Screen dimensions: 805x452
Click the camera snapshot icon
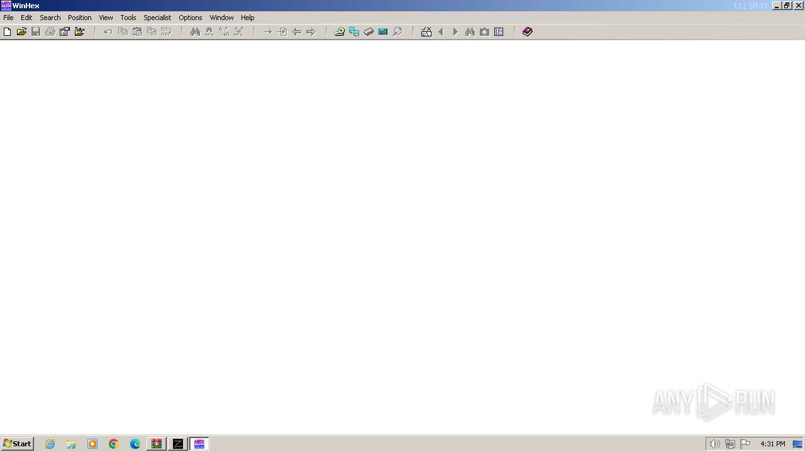coord(484,31)
